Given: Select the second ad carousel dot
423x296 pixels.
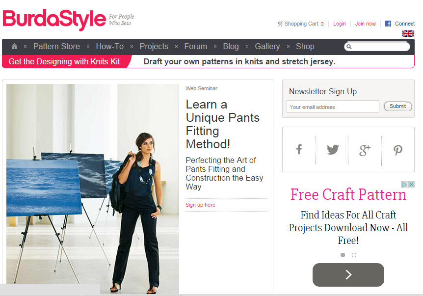Looking at the screenshot, I should 354,255.
